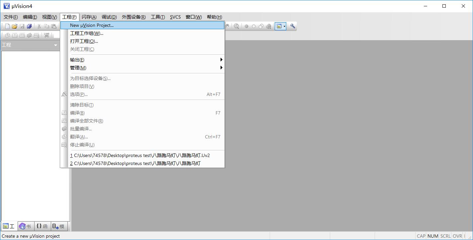Image resolution: width=473 pixels, height=240 pixels.
Task: Click 清除目标(T) menu entry
Action: 142,105
